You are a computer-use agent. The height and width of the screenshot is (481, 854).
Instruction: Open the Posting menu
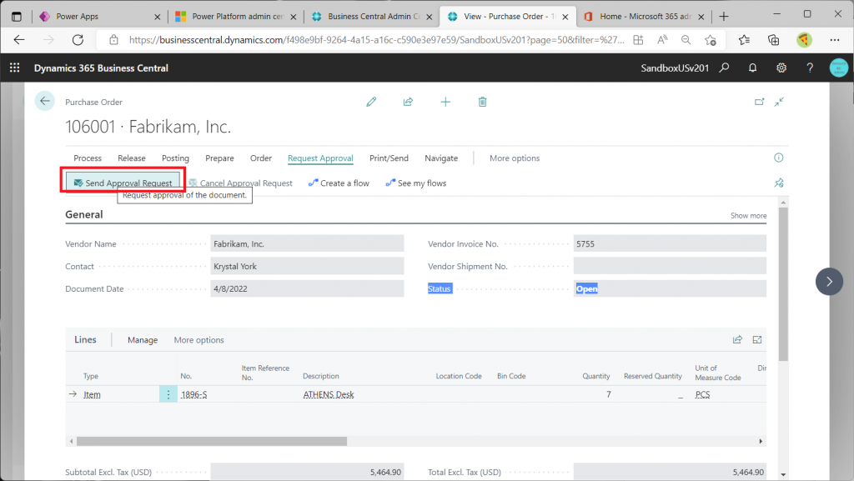(175, 158)
